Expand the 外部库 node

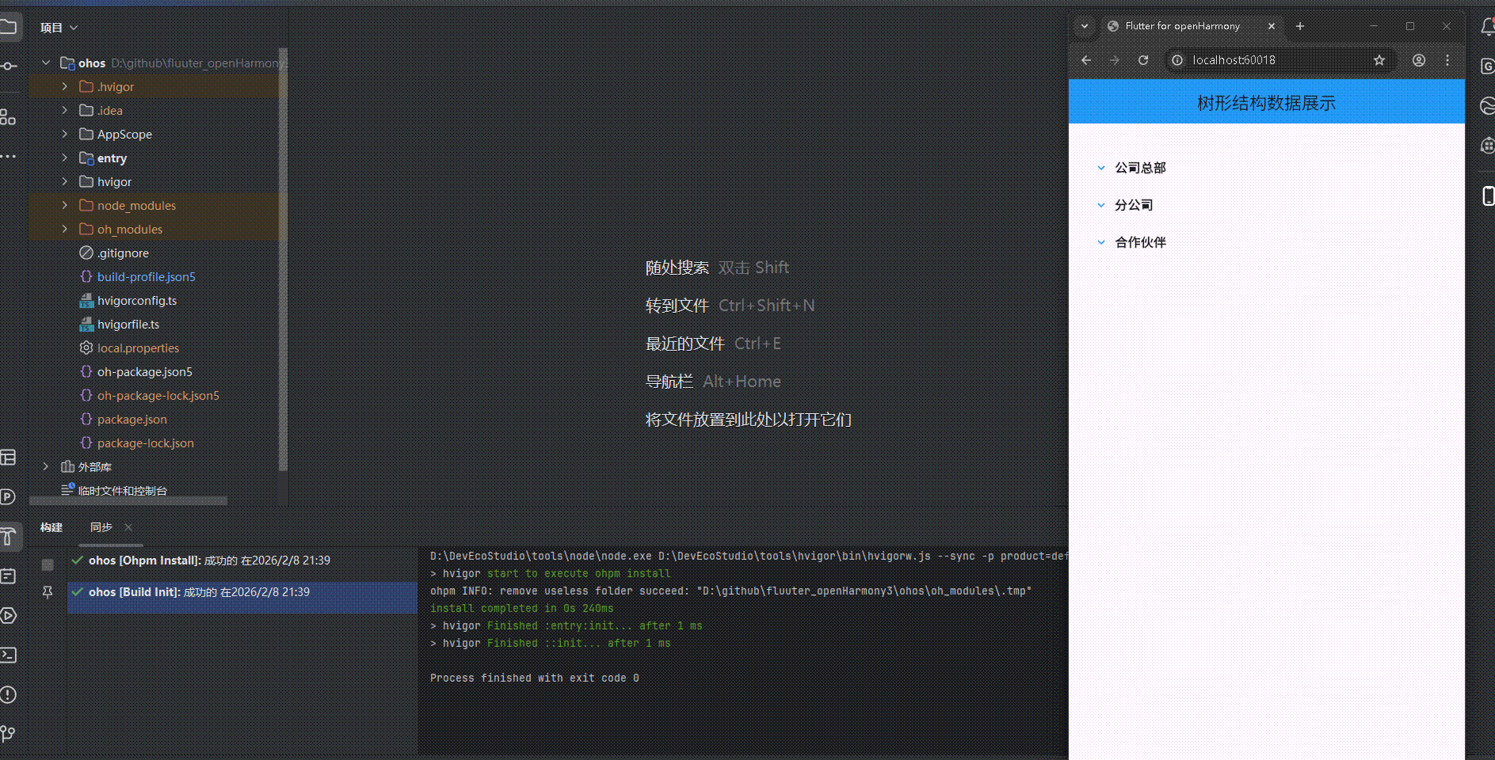[x=46, y=466]
